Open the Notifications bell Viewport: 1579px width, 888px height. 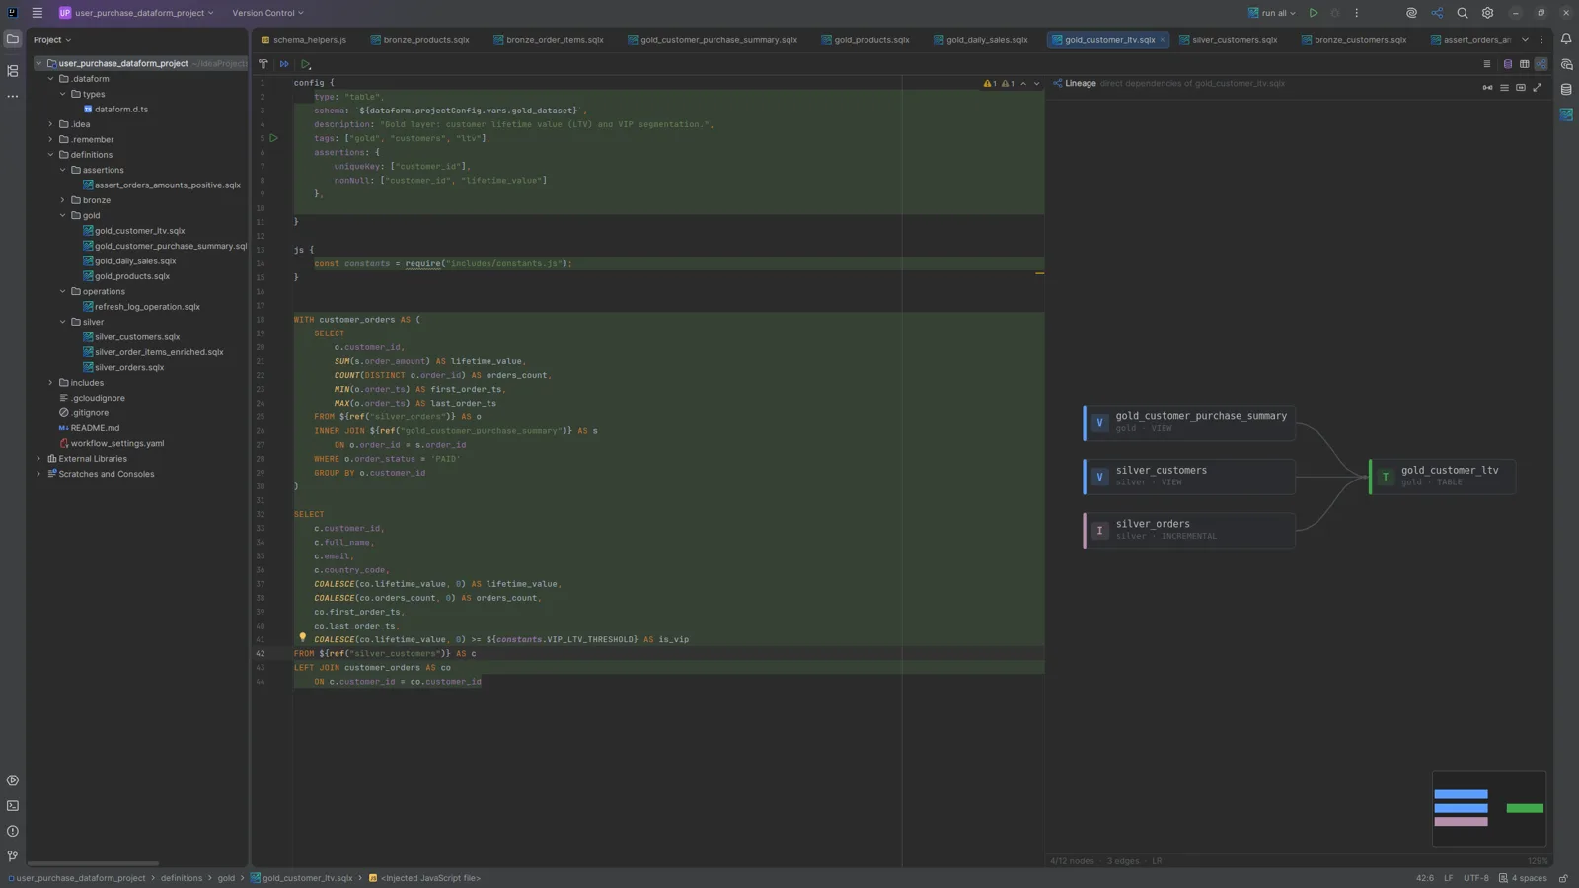(x=1566, y=39)
